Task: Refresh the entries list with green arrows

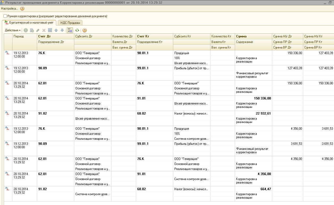Action: (77, 30)
